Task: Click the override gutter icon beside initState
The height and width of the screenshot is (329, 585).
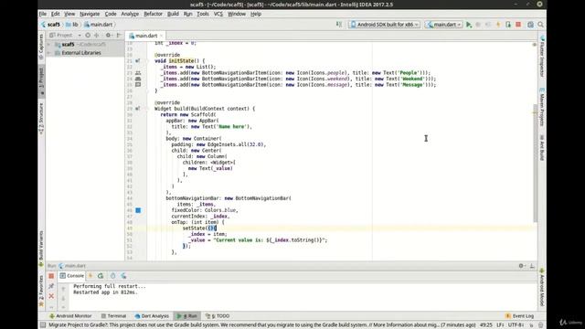Action: coord(138,61)
